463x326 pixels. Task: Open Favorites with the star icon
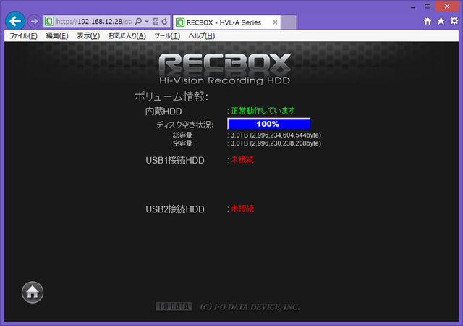click(x=441, y=21)
